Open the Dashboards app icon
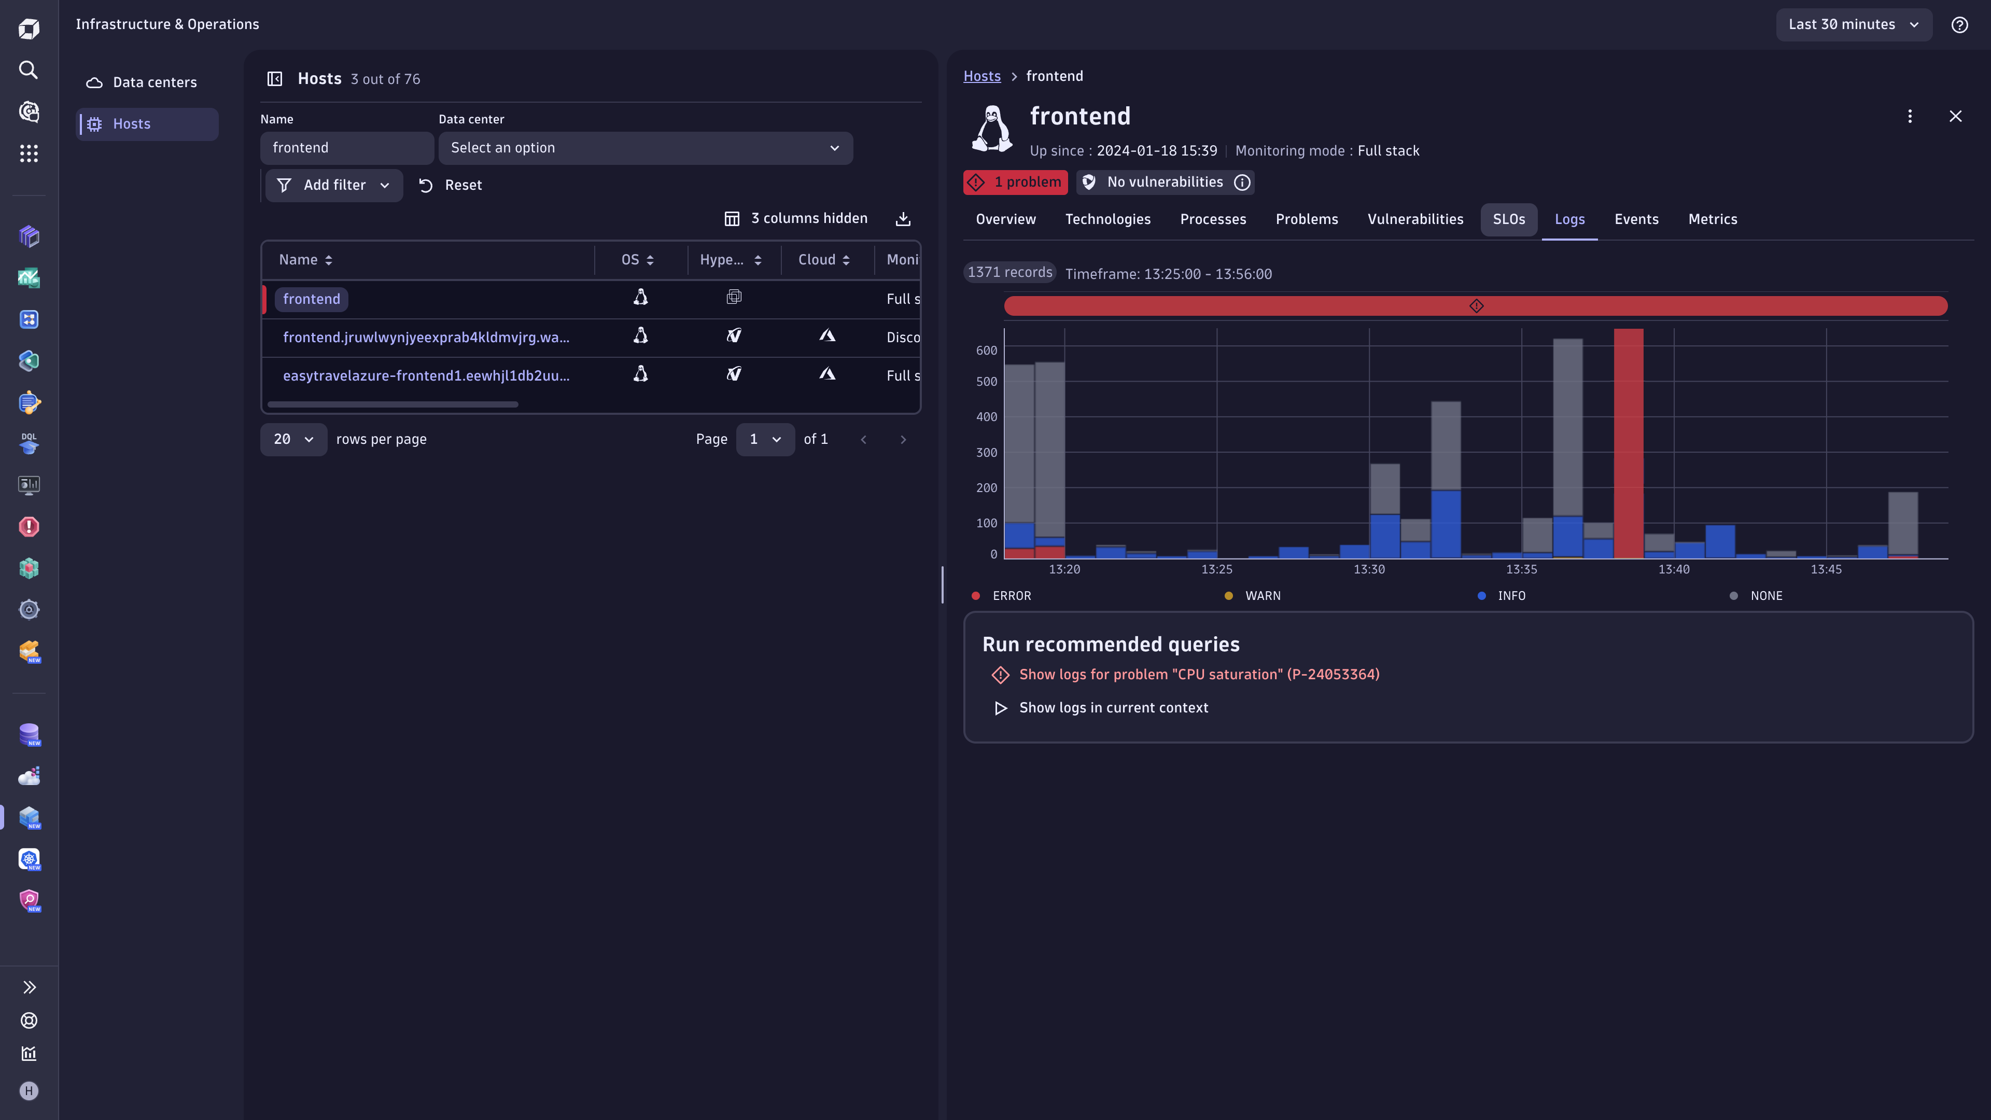This screenshot has width=1991, height=1120. [x=29, y=485]
